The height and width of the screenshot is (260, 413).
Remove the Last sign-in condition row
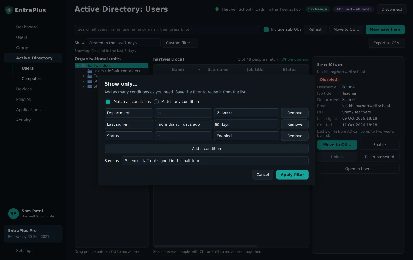[295, 124]
